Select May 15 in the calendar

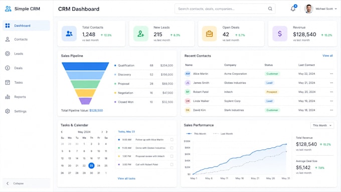pos(84,158)
